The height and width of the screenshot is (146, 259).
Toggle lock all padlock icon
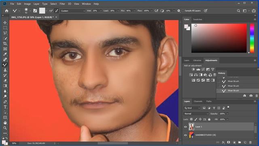click(209, 119)
